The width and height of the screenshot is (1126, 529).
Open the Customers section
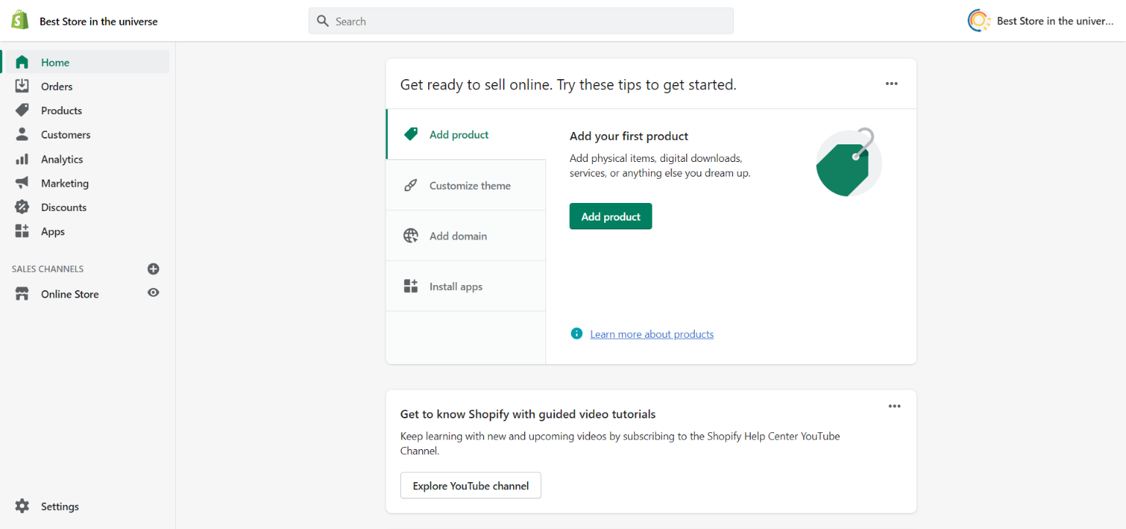[x=65, y=135]
